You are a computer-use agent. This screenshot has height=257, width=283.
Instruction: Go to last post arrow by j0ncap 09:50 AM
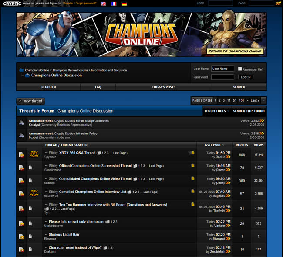tap(228, 183)
